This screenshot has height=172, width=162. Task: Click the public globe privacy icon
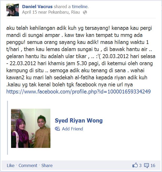pyautogui.click(x=85, y=12)
